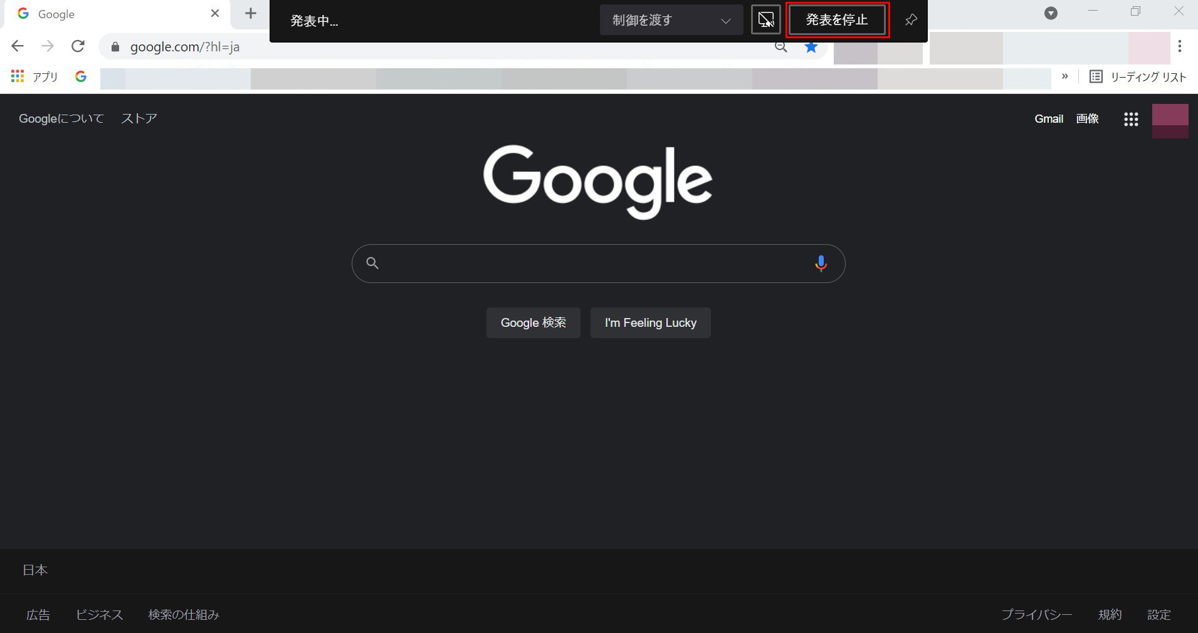The width and height of the screenshot is (1198, 633).
Task: Click the Google logo
Action: coord(598,182)
